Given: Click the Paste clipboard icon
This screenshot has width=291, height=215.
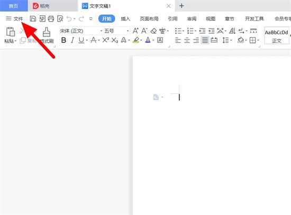Looking at the screenshot, I should (11, 32).
